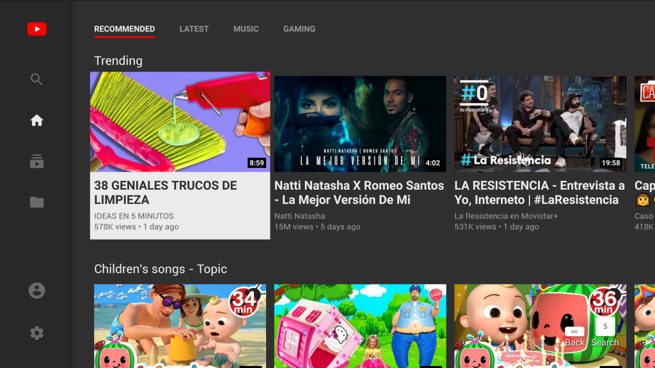Open the account profile icon

tap(36, 291)
